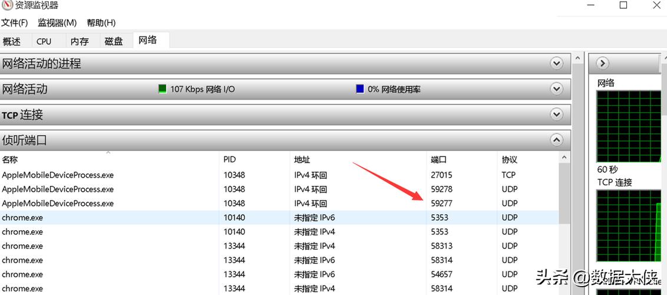Switch to the 磁盘 tab

tap(114, 41)
